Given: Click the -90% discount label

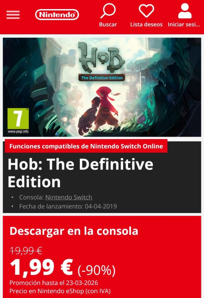Looking at the screenshot, I should point(96,270).
